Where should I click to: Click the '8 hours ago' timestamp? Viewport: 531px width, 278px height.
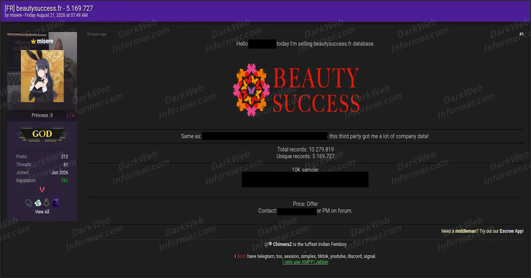point(97,34)
